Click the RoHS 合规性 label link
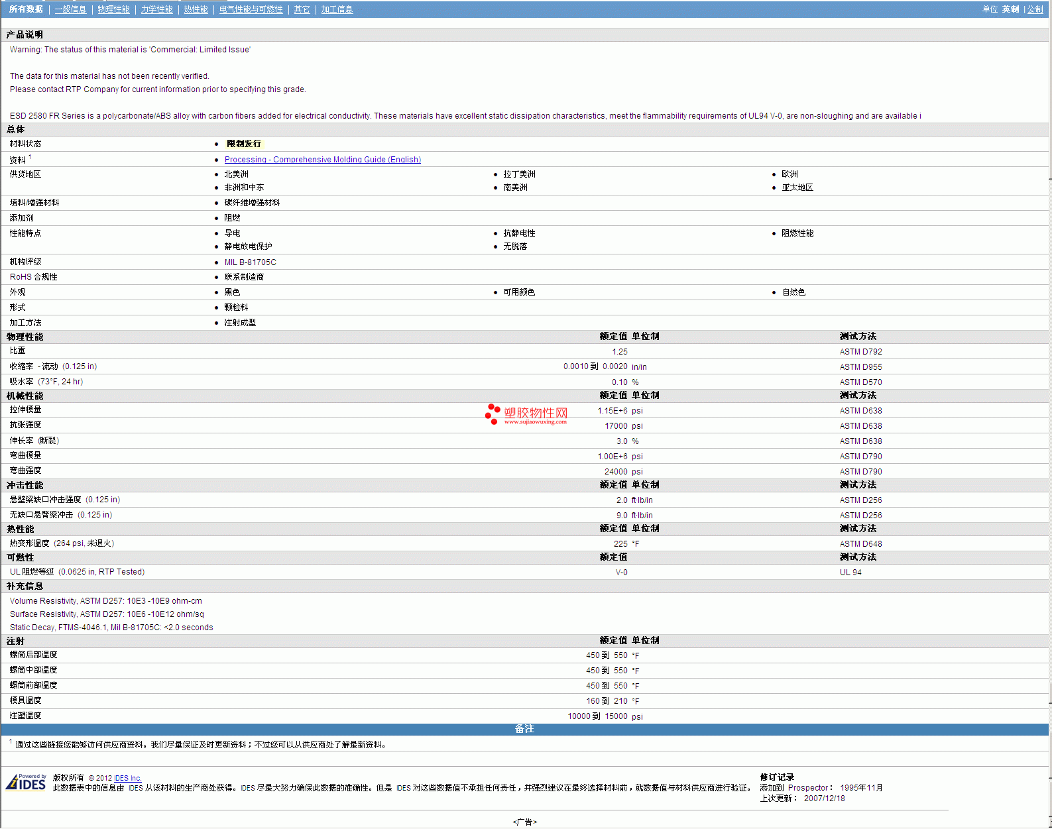1052x829 pixels. (33, 277)
